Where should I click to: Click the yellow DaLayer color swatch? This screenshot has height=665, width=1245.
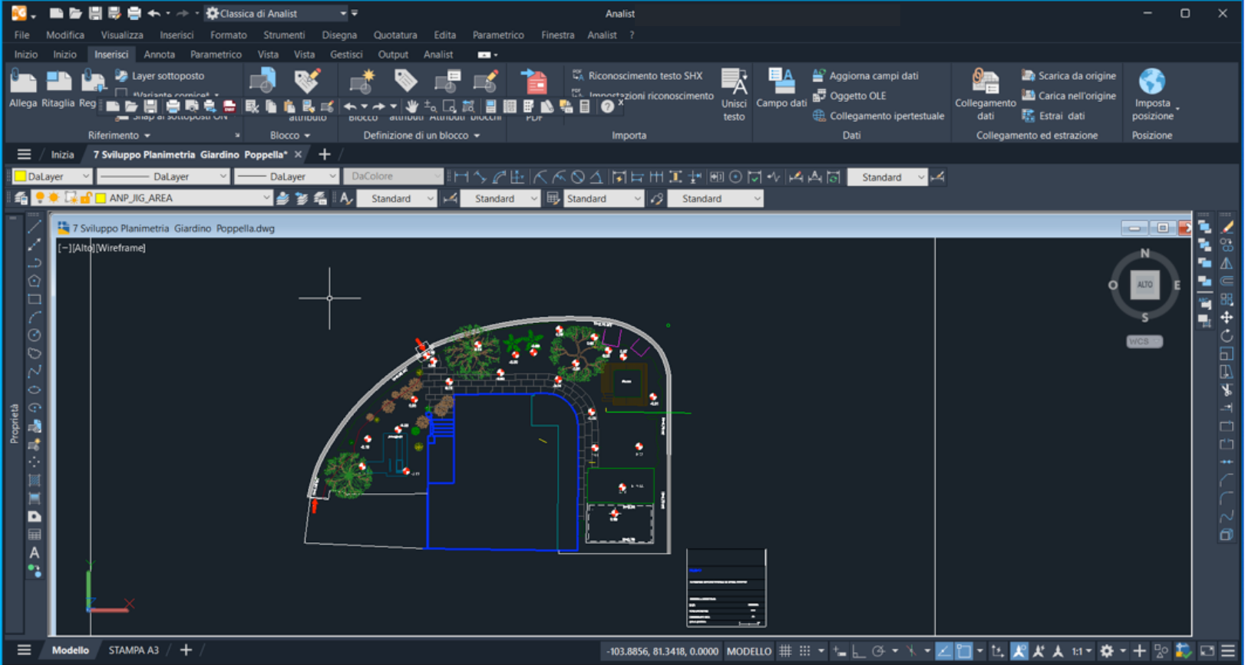[21, 176]
